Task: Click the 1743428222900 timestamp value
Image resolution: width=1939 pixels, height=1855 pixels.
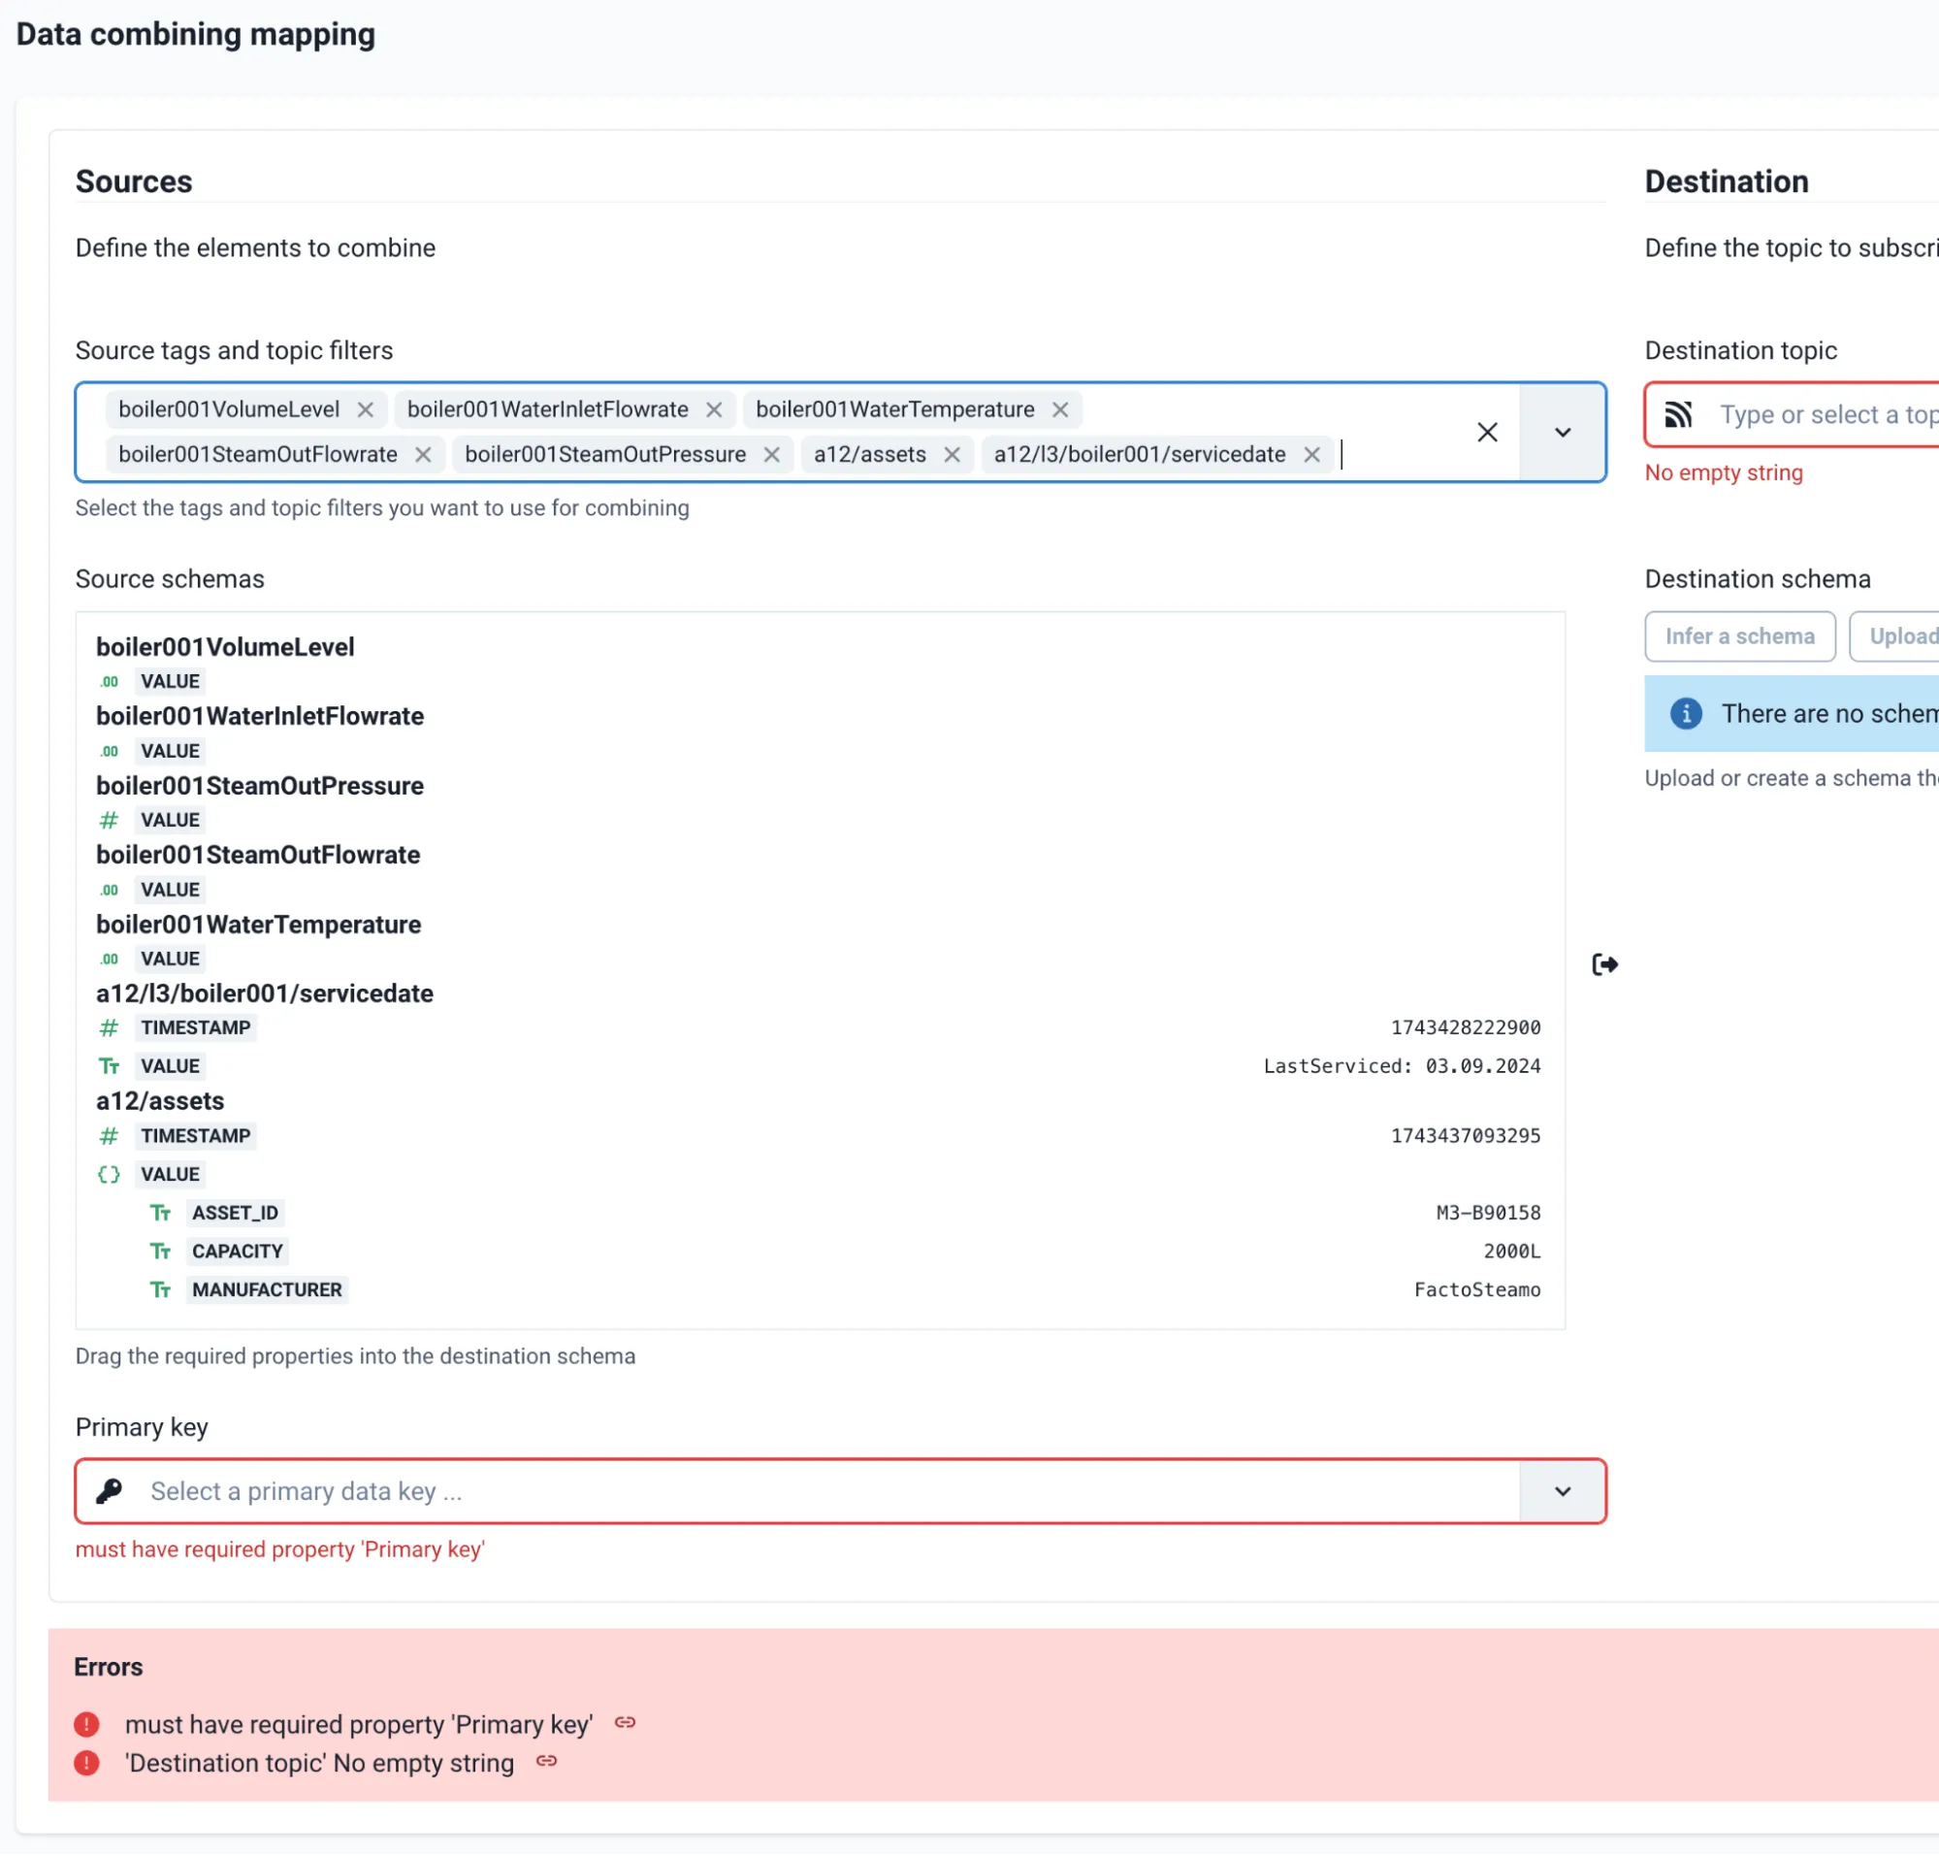Action: (x=1466, y=1028)
